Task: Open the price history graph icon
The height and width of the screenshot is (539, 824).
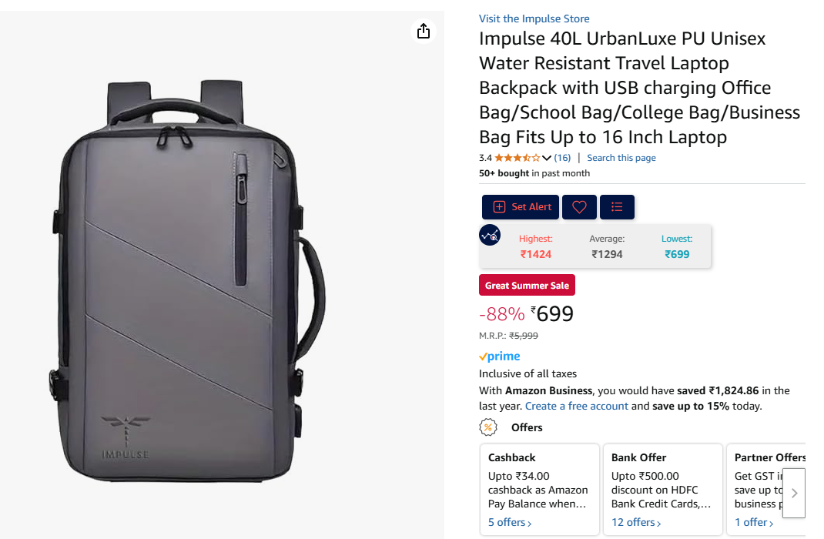Action: tap(490, 235)
